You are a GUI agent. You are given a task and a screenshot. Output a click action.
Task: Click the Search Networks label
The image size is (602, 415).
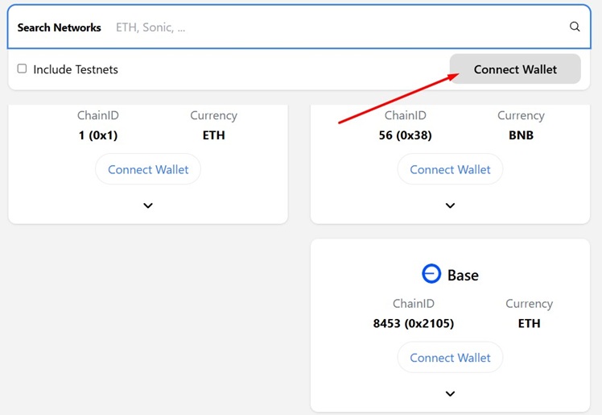point(59,27)
